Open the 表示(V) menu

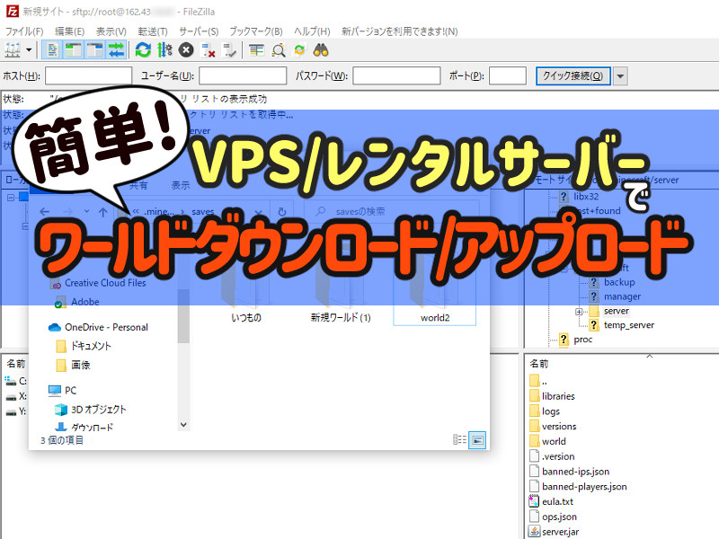pos(111,31)
